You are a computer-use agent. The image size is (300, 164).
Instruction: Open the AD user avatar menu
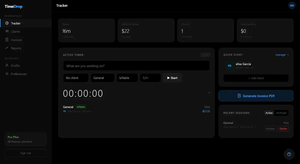point(292,5)
